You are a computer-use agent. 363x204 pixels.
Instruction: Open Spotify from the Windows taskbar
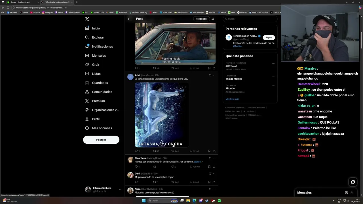tap(219, 201)
